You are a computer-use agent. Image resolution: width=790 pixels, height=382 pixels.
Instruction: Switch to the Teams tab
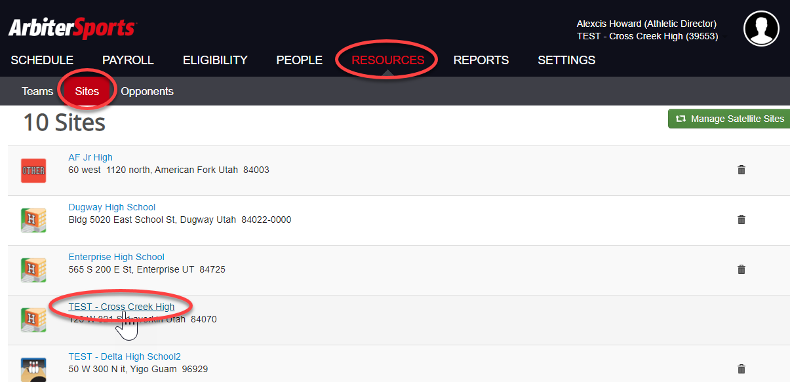37,91
